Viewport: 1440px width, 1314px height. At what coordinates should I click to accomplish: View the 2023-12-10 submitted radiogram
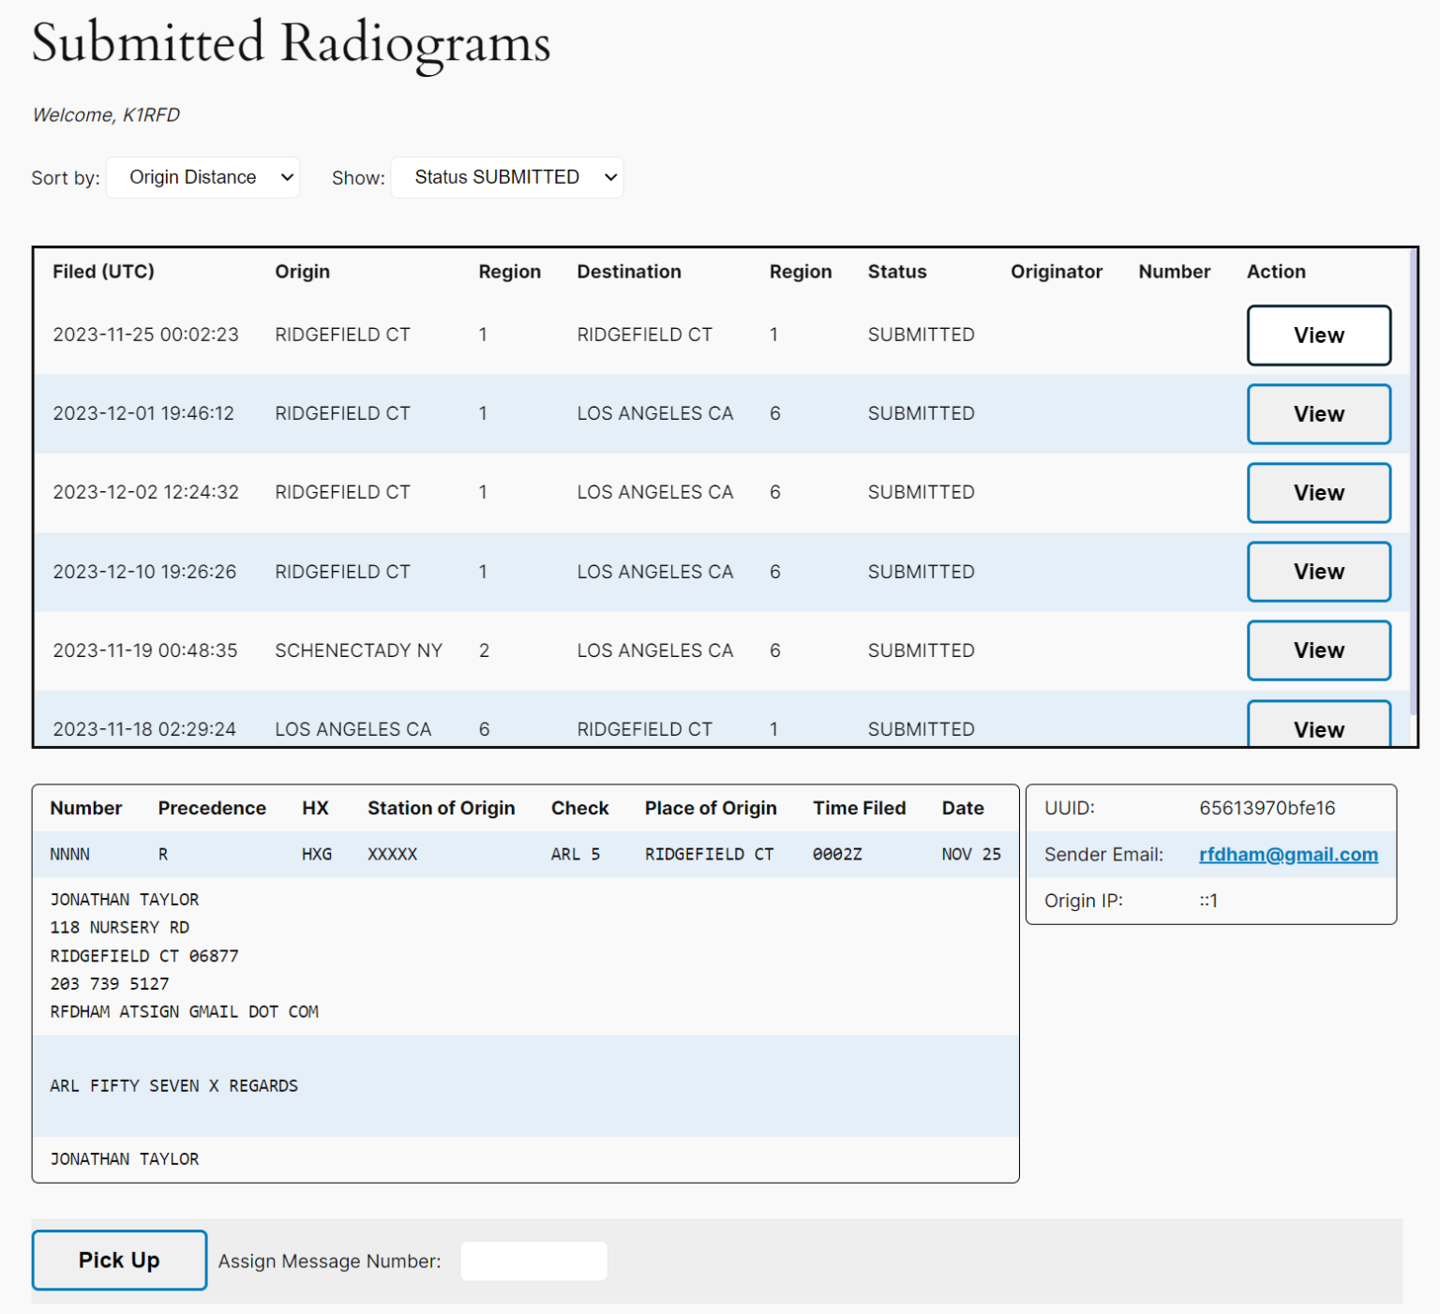click(1318, 571)
